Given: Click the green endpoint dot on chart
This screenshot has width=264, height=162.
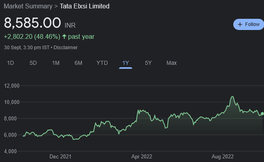Looking at the screenshot, I should pos(262,114).
